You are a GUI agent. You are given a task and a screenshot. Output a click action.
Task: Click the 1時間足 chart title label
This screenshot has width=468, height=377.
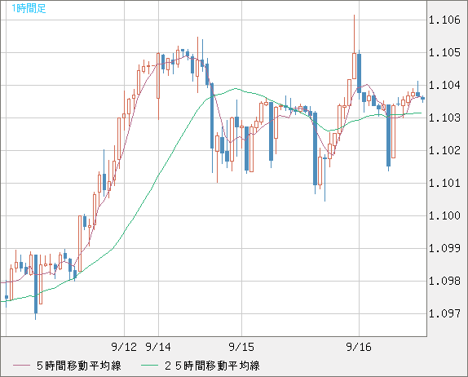(29, 8)
